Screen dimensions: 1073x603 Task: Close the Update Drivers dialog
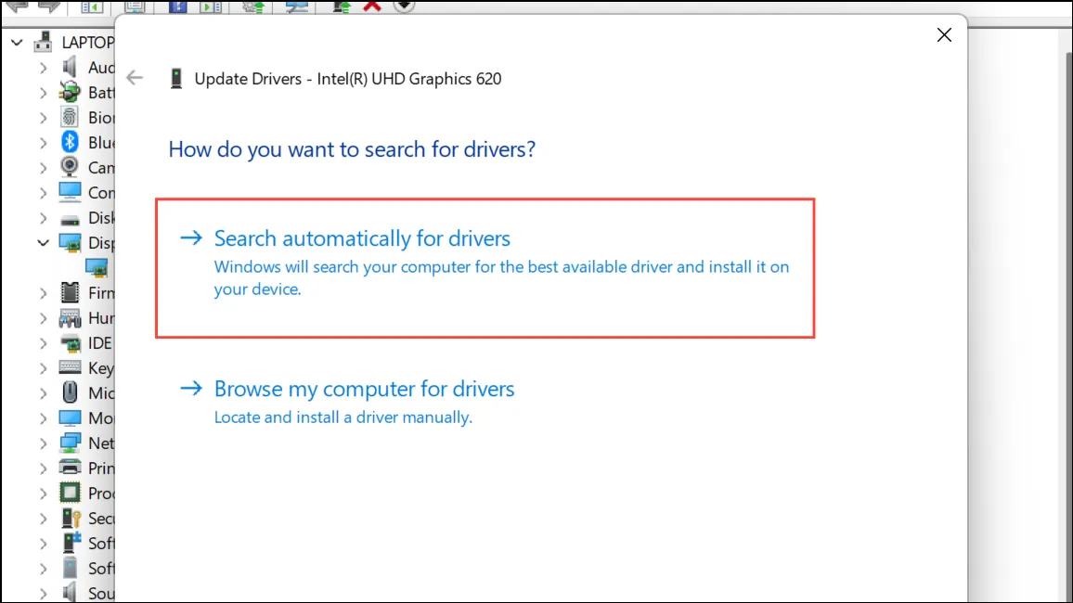944,35
